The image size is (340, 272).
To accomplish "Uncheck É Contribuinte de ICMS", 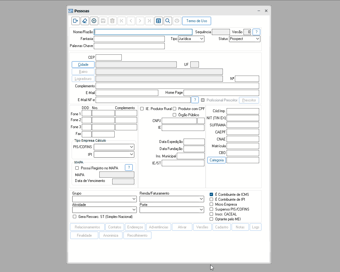I will coord(211,195).
